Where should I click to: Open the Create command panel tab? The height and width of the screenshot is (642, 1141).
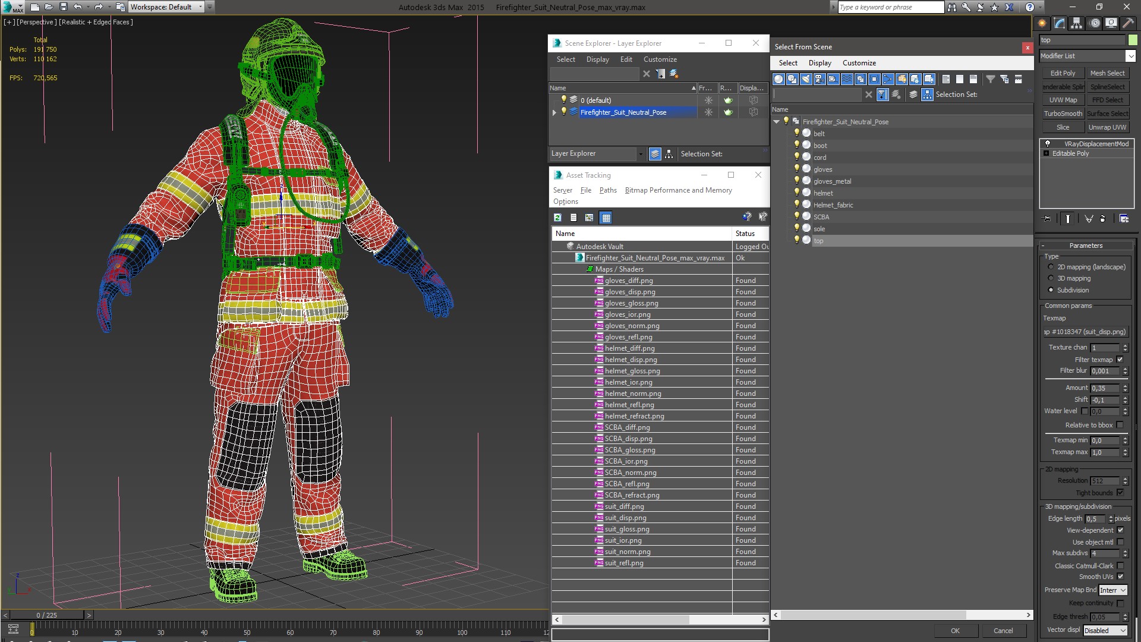[1042, 23]
